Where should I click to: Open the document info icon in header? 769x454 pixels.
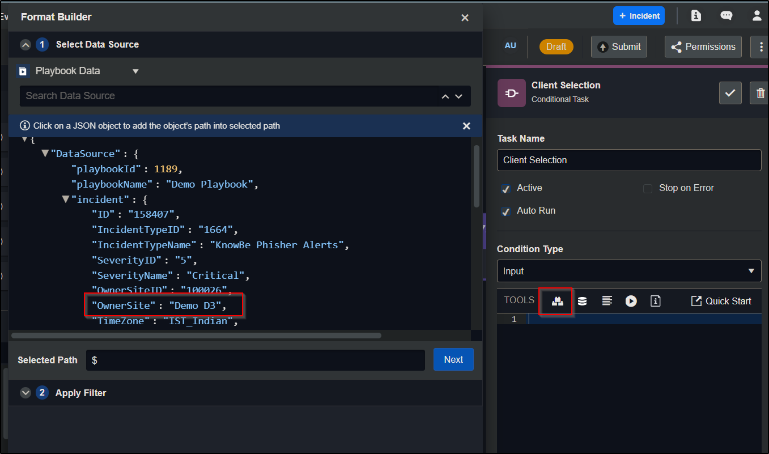(696, 16)
